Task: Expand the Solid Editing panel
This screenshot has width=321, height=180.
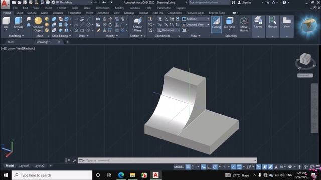Action: click(x=61, y=36)
